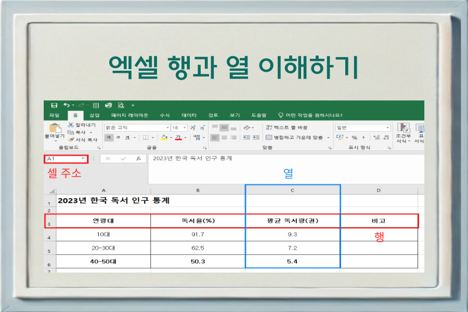The height and width of the screenshot is (312, 468).
Task: Click the print preview magnifier icon
Action: pyautogui.click(x=121, y=105)
